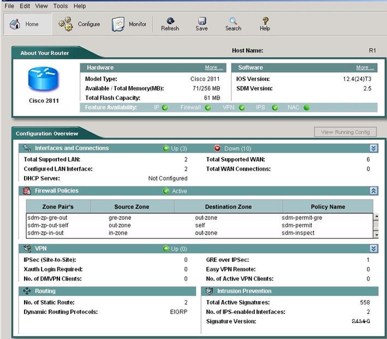Select the sdm-zp-out-self zone pair row

pos(199,225)
